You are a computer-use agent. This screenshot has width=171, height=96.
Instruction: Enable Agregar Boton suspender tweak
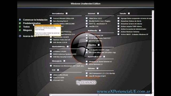(x=118, y=18)
